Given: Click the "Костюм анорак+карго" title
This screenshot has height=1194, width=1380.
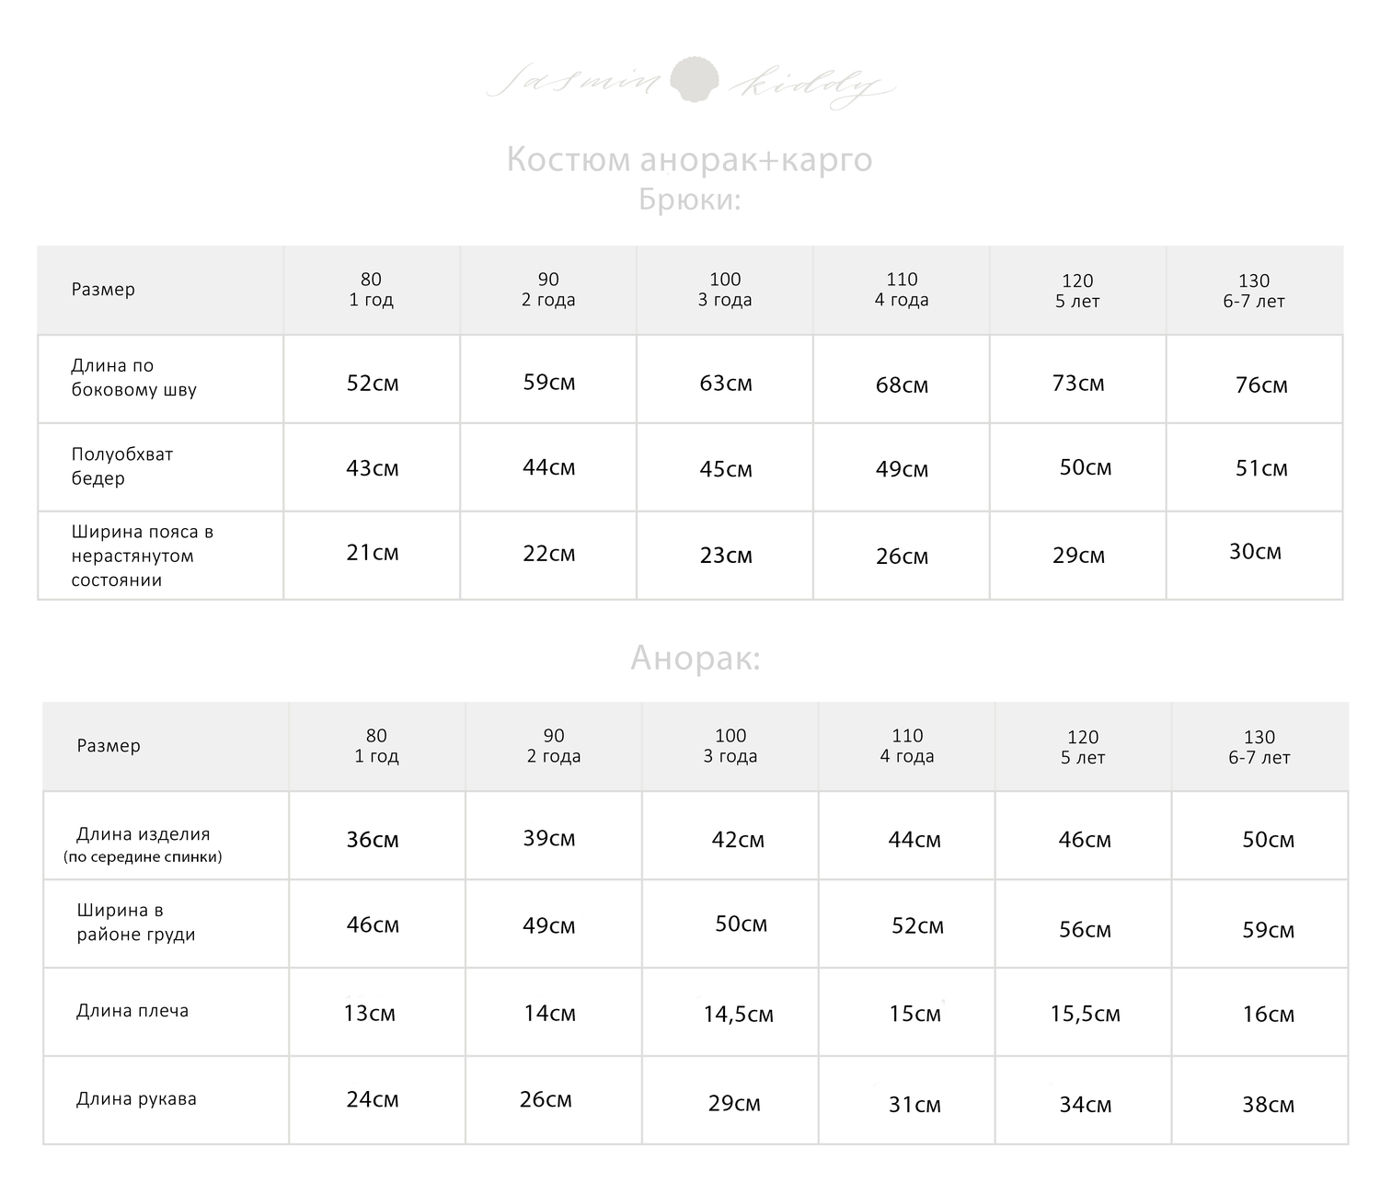Looking at the screenshot, I should click(x=689, y=160).
